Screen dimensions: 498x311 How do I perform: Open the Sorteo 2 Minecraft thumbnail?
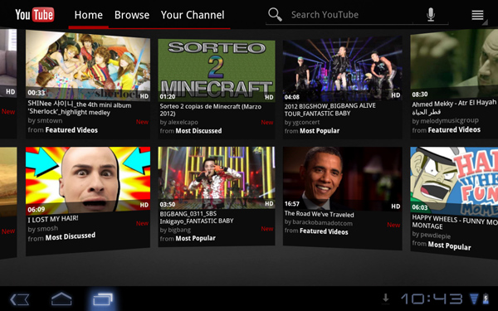pos(217,70)
